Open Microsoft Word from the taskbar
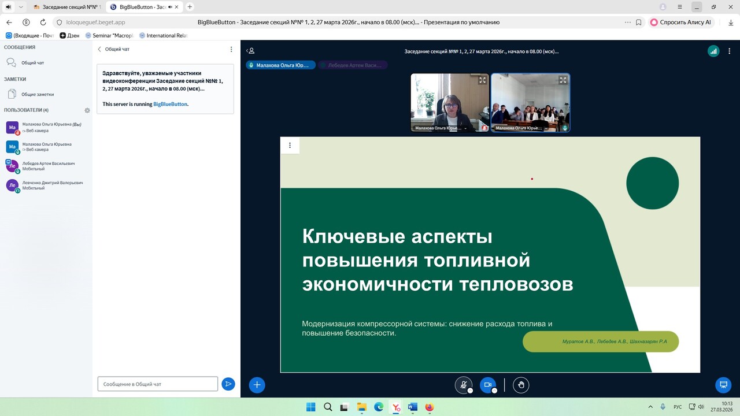740x416 pixels. (412, 407)
